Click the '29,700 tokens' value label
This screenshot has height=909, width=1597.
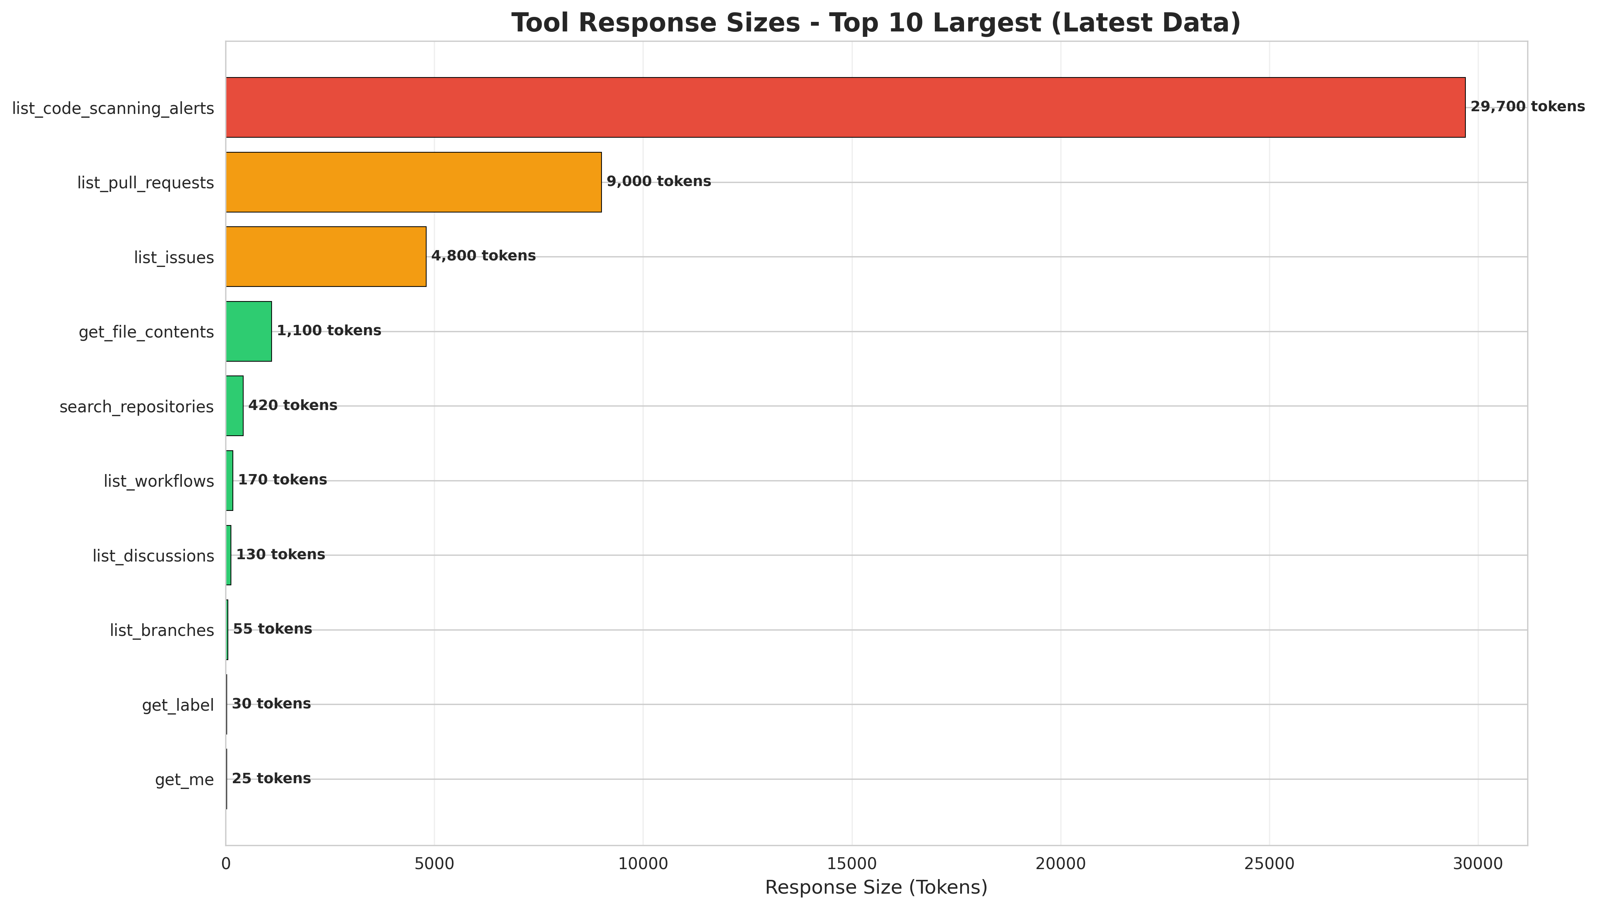click(1527, 107)
